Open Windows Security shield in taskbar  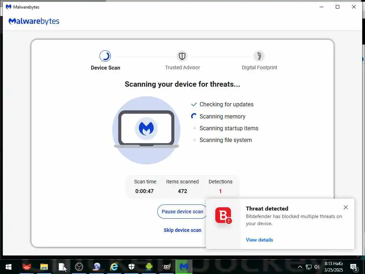pos(132,267)
